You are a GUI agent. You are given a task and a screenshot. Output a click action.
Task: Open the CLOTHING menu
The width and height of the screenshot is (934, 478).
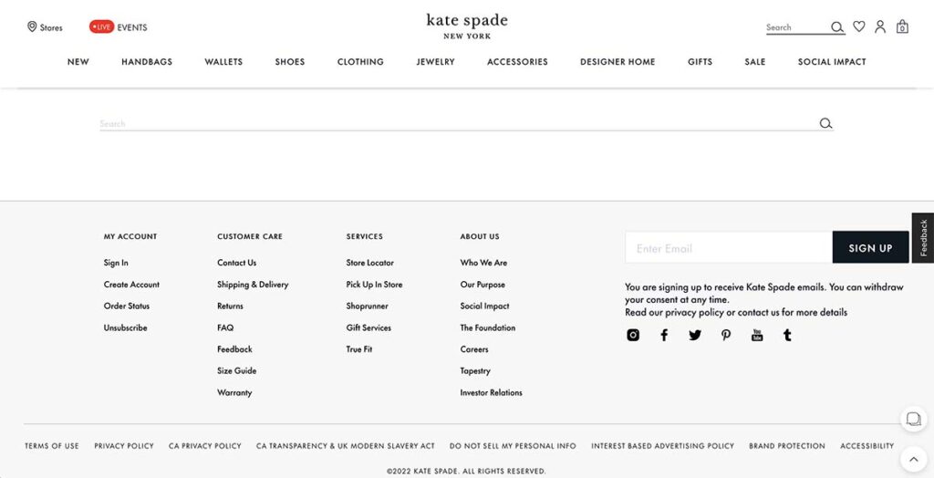coord(360,61)
